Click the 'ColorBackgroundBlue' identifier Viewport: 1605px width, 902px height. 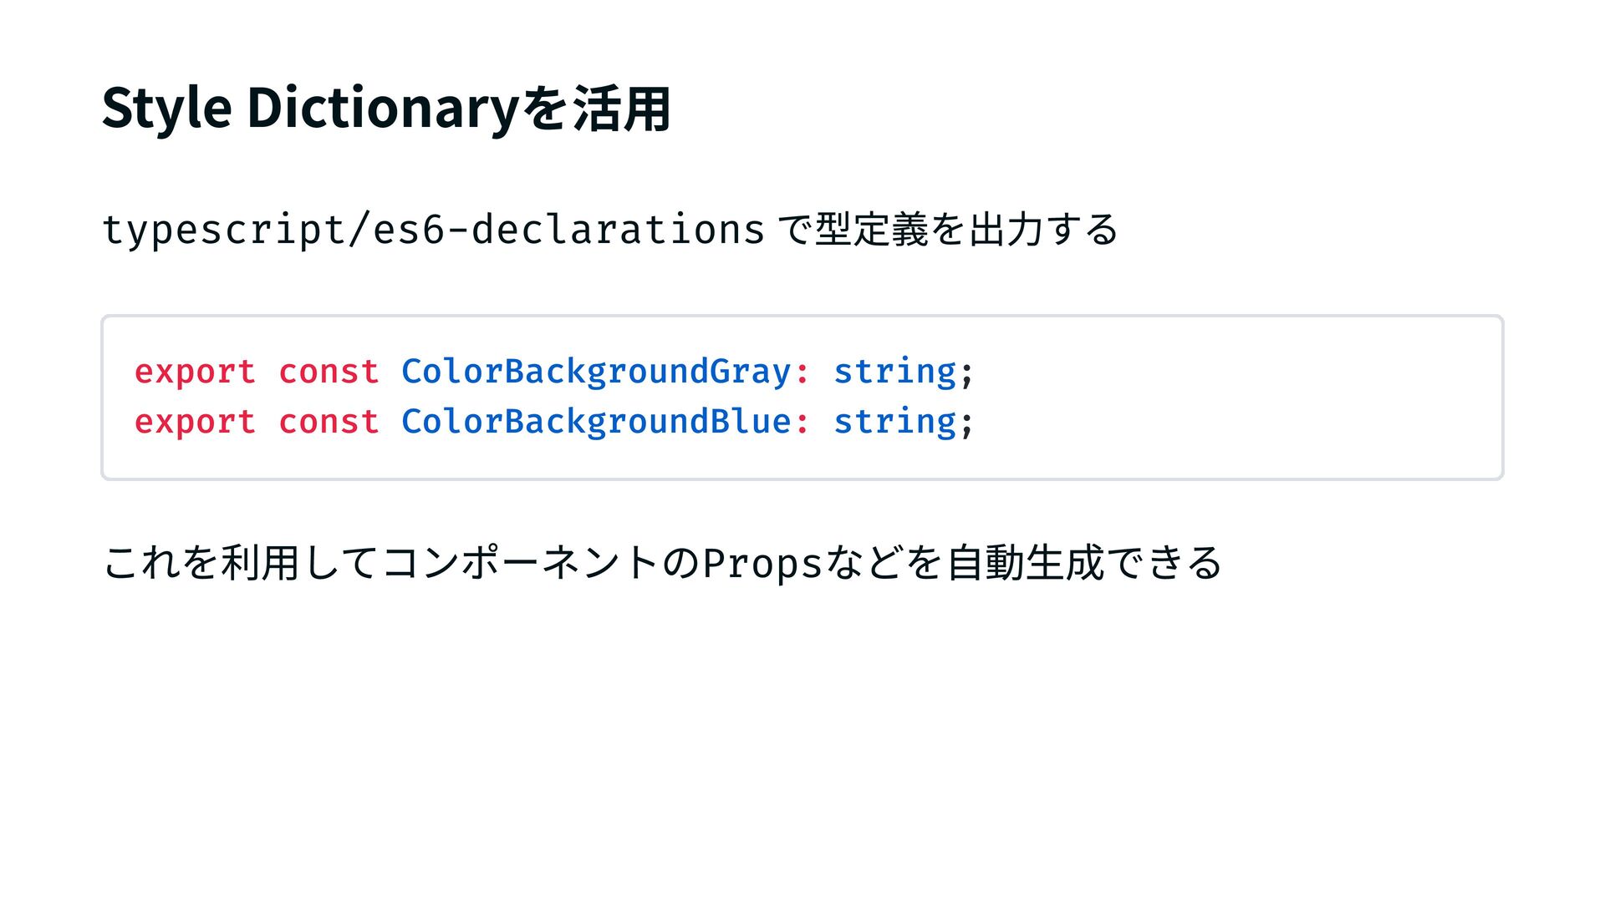point(596,422)
